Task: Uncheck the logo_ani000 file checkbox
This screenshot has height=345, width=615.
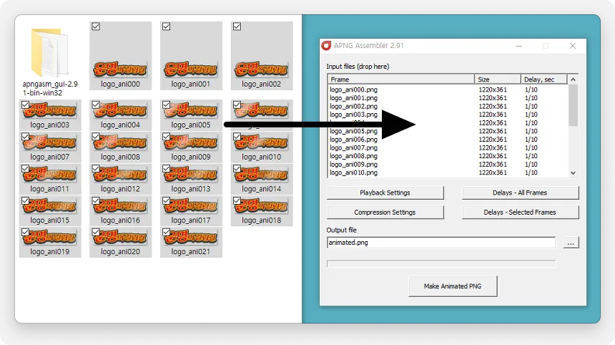Action: [96, 26]
